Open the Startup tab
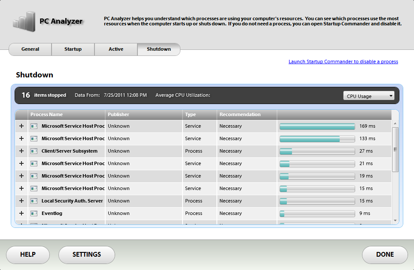Image resolution: width=414 pixels, height=270 pixels. point(73,49)
